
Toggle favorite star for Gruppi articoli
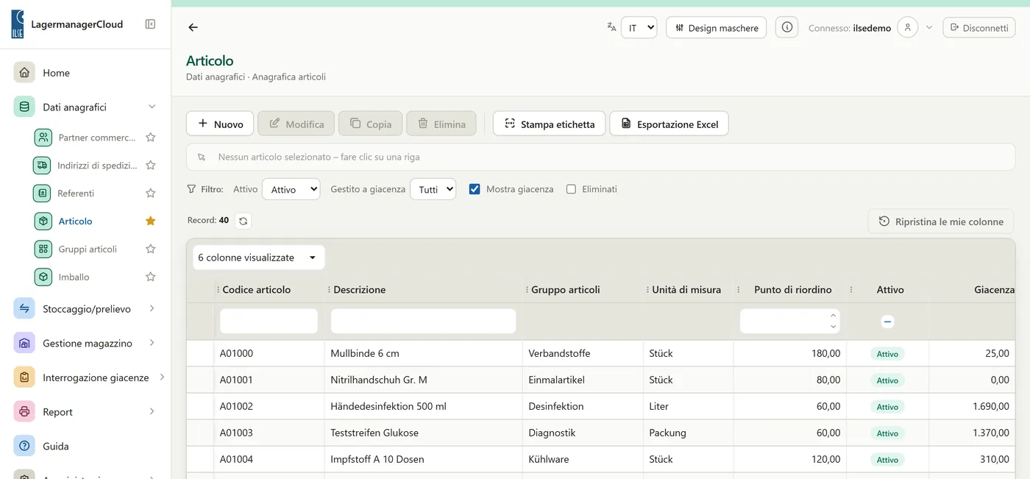[x=151, y=249]
